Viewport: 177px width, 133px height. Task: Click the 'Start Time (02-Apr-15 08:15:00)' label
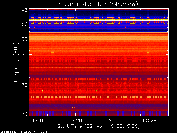click(98, 126)
